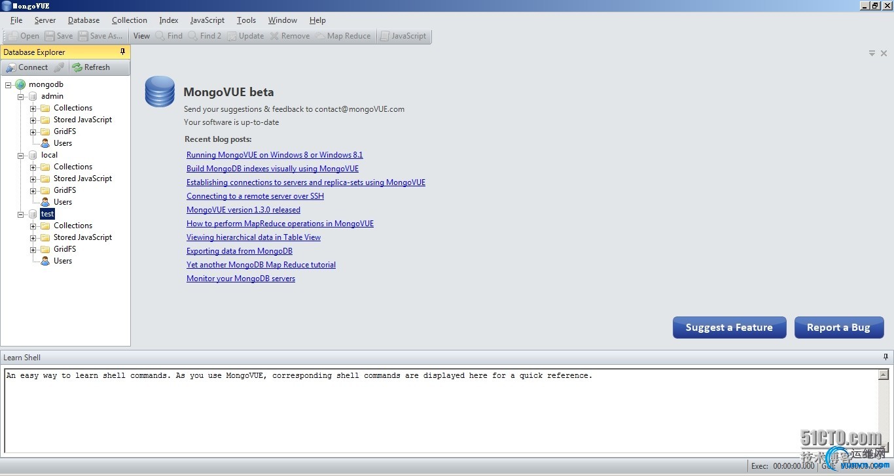
Task: Open 'Establishing connections to servers' blog link
Action: 306,182
